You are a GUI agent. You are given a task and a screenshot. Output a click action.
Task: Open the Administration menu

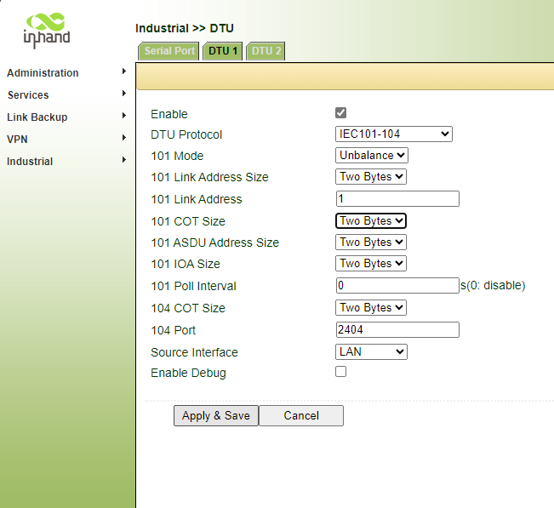point(43,73)
